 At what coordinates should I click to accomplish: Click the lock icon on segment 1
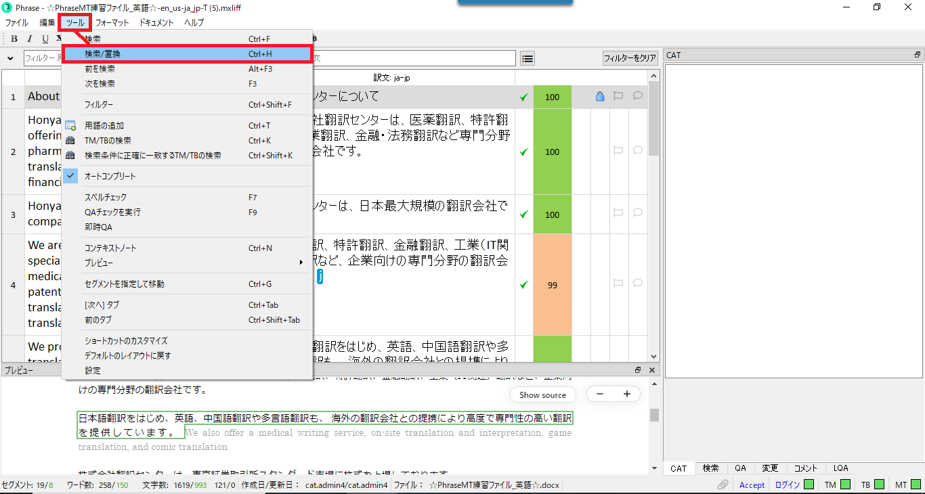pos(599,97)
